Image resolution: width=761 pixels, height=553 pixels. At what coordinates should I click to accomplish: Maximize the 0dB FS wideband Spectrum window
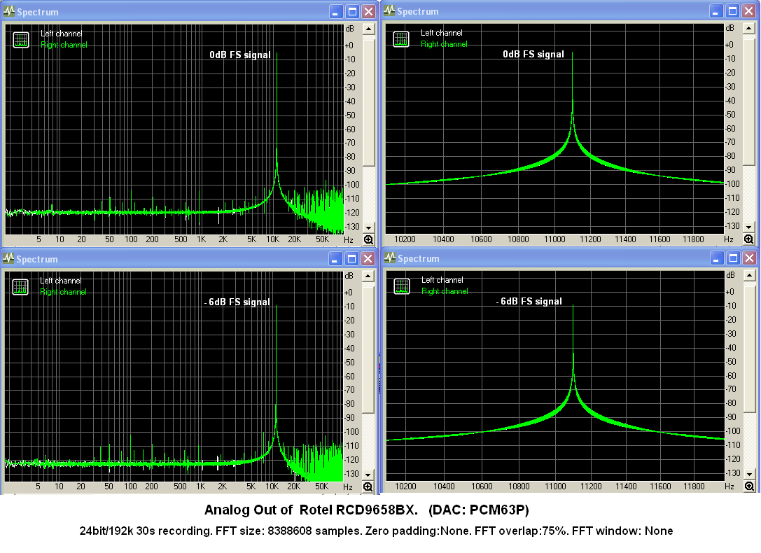(353, 12)
